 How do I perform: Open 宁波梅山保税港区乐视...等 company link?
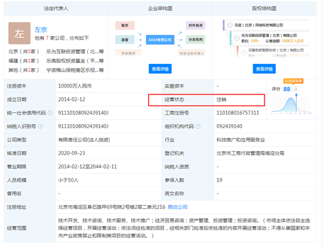click(x=75, y=70)
